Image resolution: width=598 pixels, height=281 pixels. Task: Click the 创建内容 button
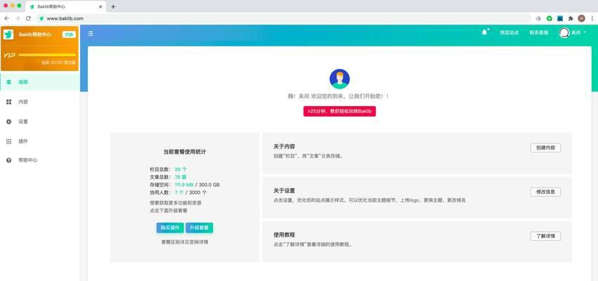coord(545,148)
